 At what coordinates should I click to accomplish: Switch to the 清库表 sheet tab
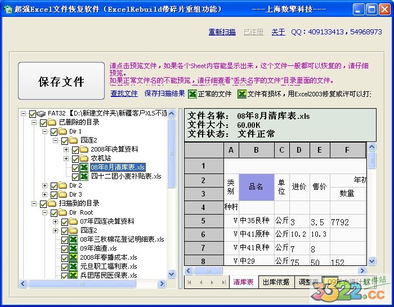pyautogui.click(x=244, y=282)
